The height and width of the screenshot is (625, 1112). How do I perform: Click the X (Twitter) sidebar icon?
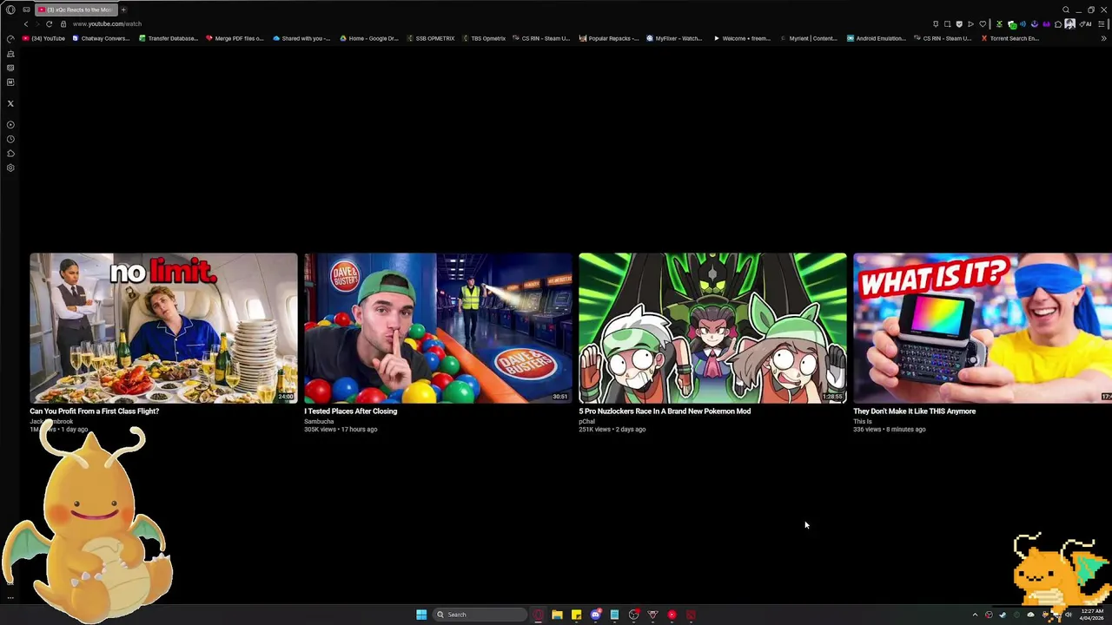(10, 103)
